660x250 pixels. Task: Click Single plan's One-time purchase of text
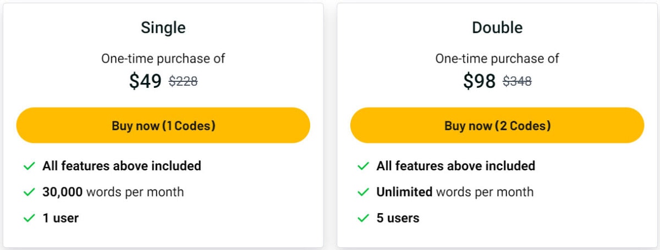click(163, 58)
